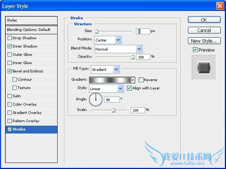
Task: Click the Opacity slider handle
Action: tap(133, 57)
